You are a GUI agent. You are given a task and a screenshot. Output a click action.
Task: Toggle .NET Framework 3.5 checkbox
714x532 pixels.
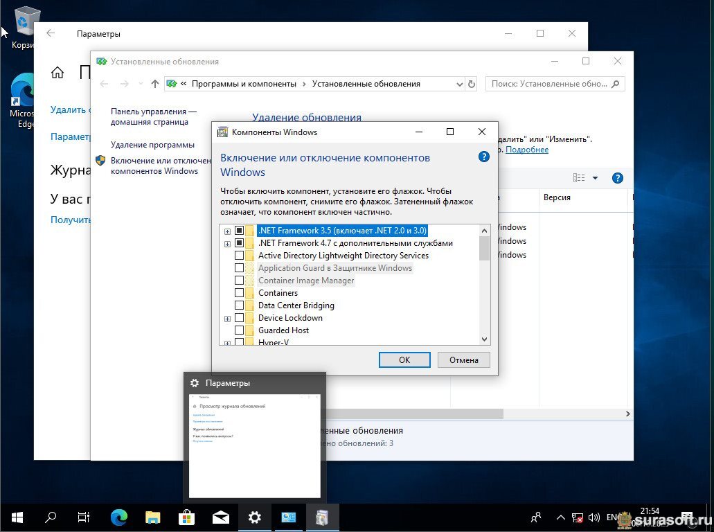click(x=239, y=231)
